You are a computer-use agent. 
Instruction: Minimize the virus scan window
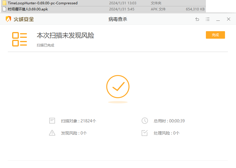(x=218, y=19)
